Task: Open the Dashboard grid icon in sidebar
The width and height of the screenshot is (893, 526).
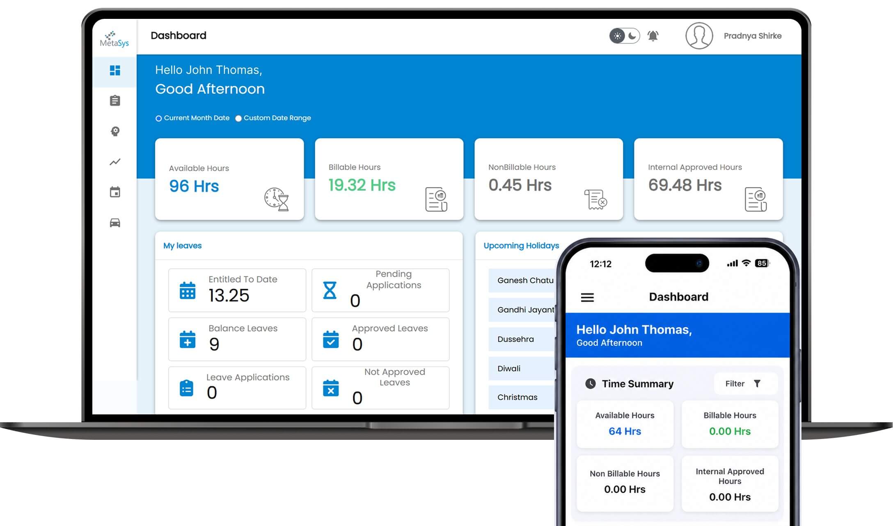Action: point(115,71)
